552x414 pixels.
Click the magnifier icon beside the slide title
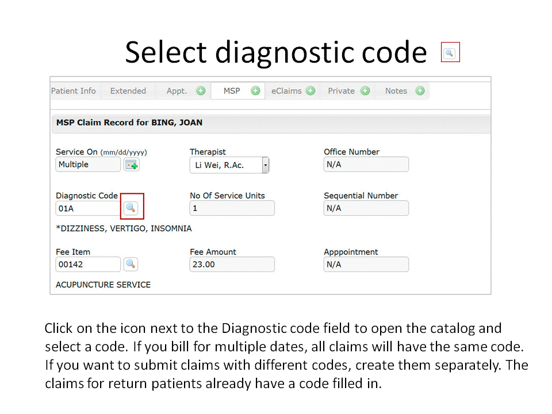450,53
